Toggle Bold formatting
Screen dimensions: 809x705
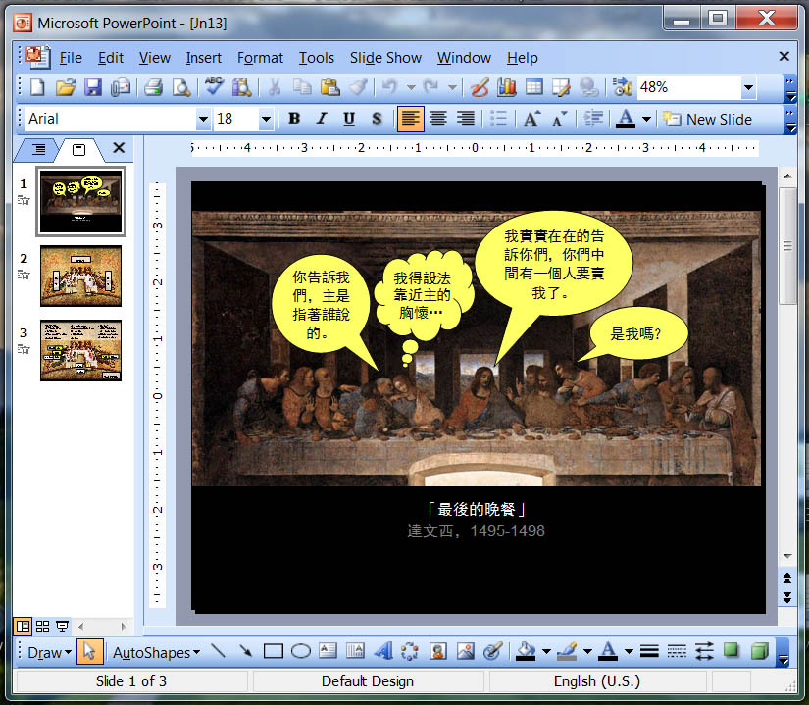[293, 120]
